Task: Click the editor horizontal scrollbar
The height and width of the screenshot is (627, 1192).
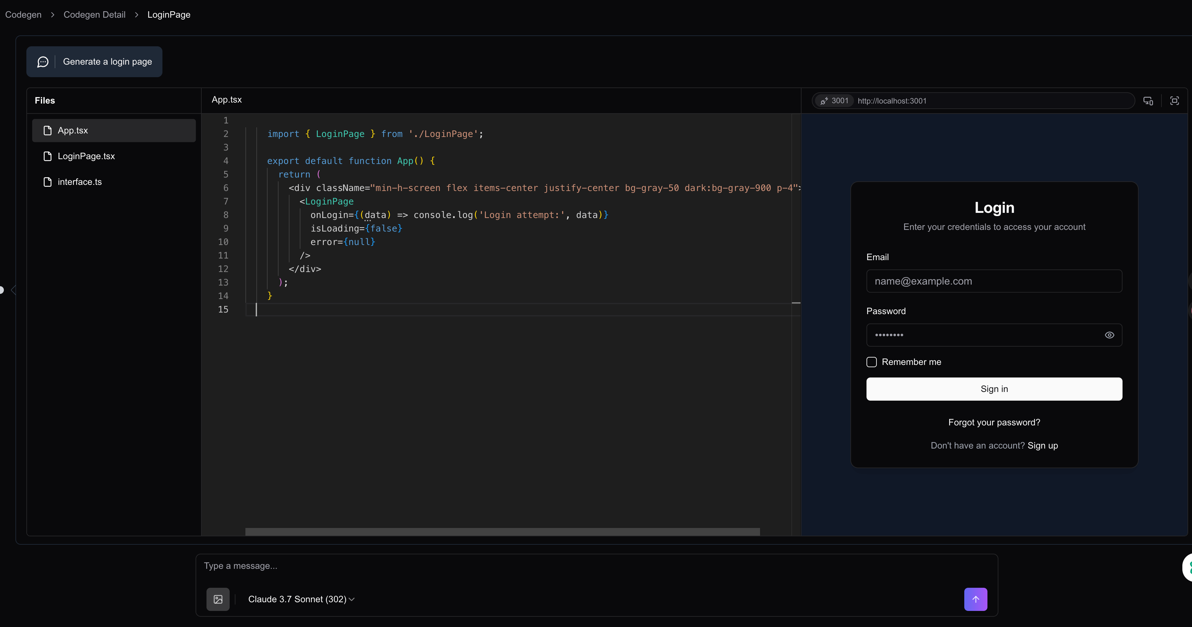Action: pyautogui.click(x=502, y=532)
